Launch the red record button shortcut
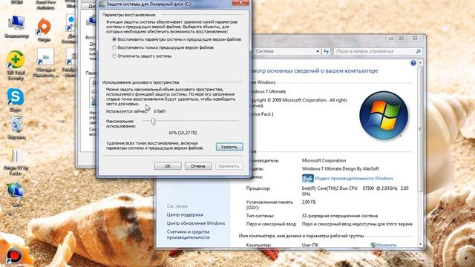 coord(14,255)
